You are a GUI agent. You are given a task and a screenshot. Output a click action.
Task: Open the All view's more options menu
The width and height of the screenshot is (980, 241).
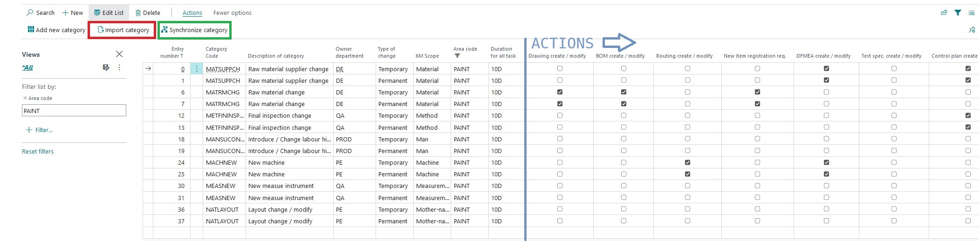click(x=119, y=67)
